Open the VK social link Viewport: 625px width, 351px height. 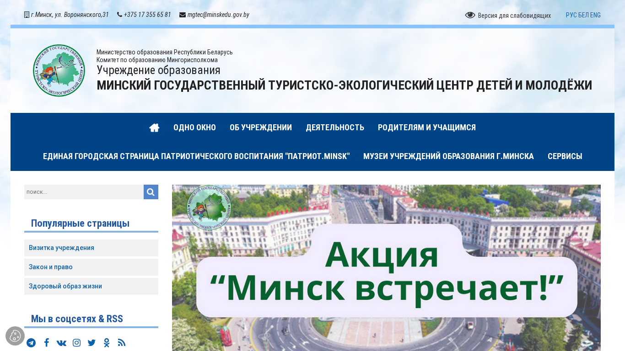coord(61,343)
